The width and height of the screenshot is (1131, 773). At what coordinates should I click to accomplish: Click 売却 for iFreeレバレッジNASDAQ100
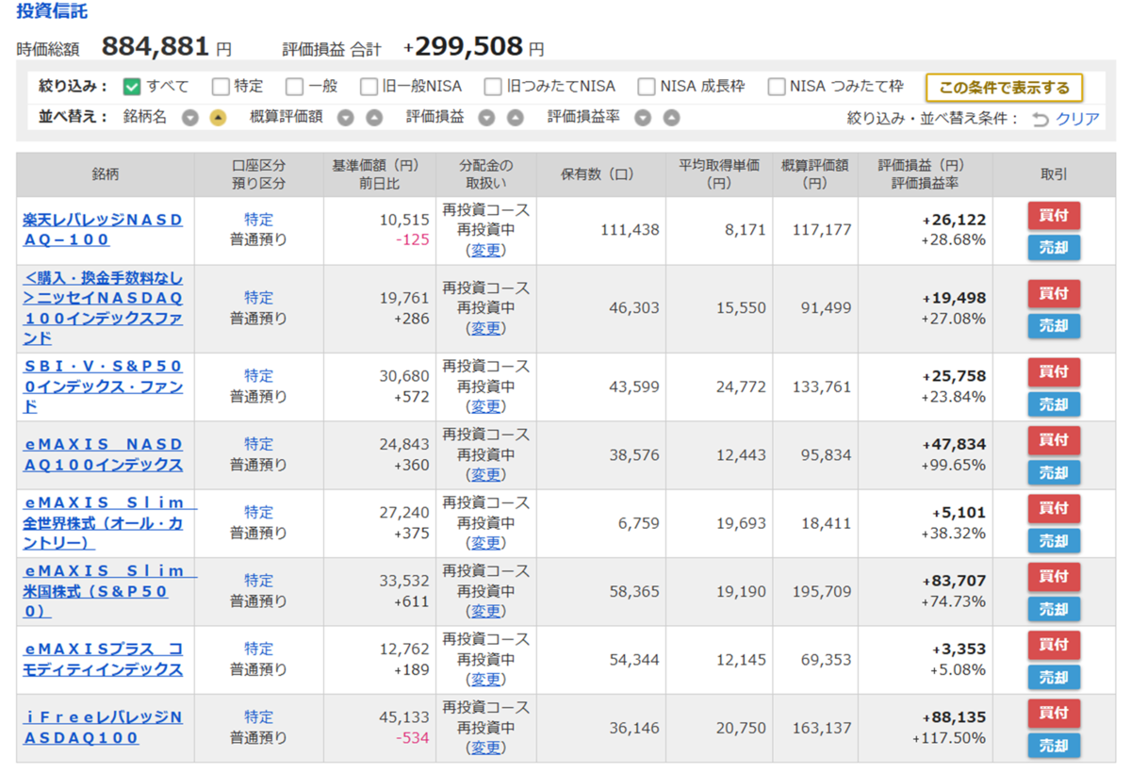1054,745
